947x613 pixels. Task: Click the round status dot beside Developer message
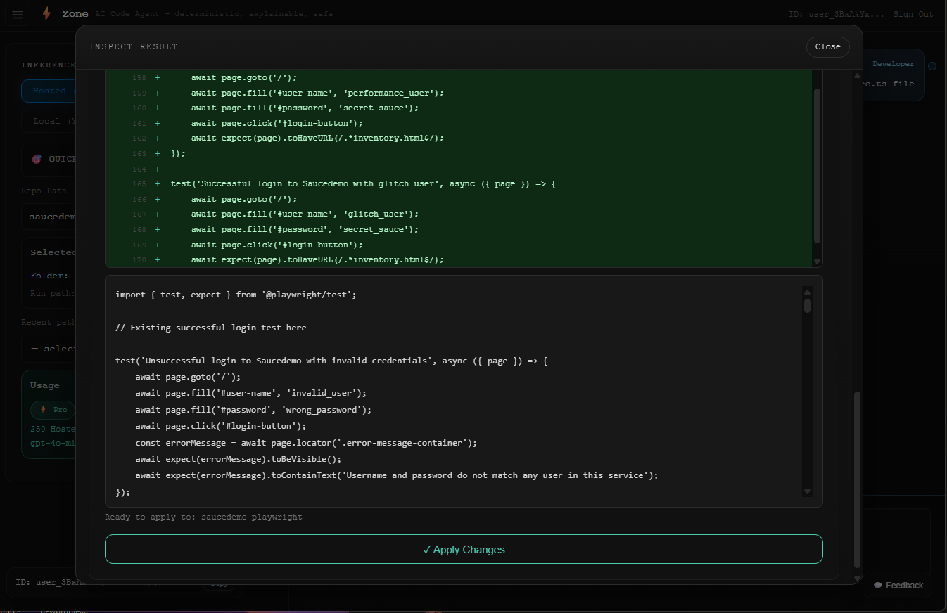tap(932, 66)
